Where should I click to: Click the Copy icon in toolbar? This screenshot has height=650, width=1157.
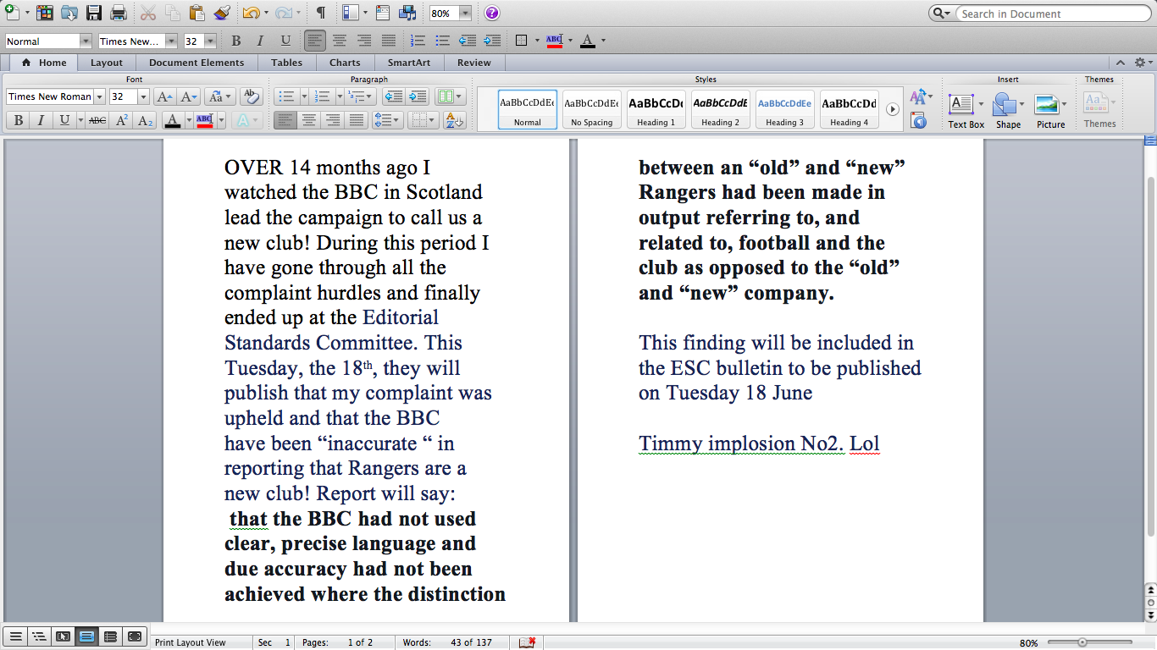coord(173,13)
